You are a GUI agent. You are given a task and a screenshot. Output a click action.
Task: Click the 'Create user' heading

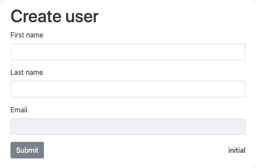click(54, 17)
